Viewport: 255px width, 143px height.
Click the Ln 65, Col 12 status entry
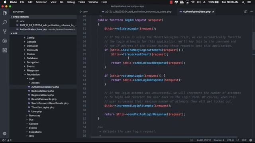tap(204, 140)
